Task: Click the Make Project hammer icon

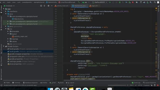Action: [x=79, y=2]
